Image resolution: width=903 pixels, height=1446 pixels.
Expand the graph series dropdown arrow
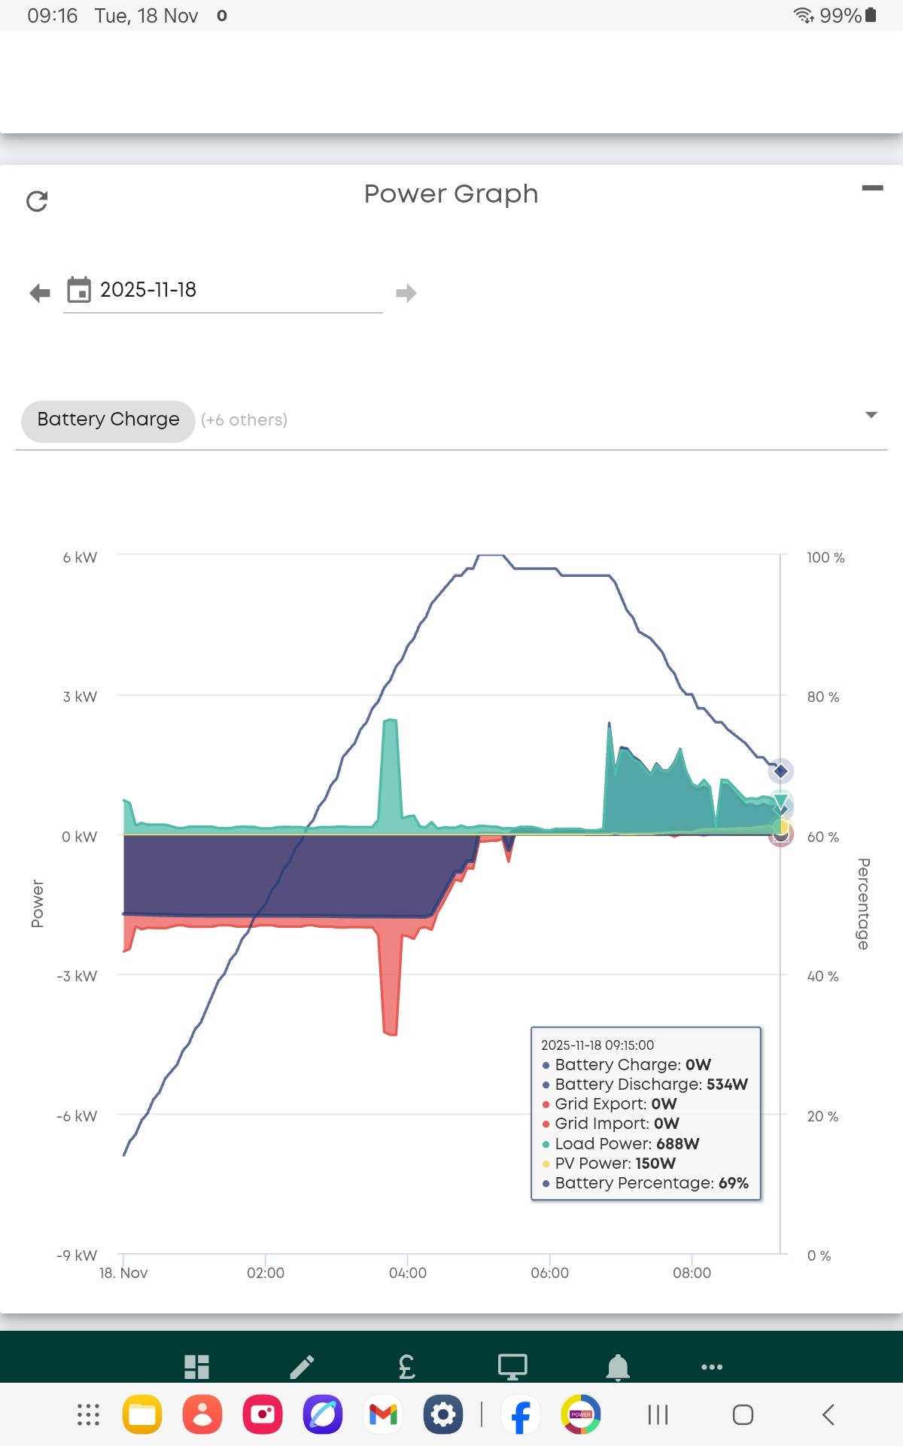(x=871, y=415)
